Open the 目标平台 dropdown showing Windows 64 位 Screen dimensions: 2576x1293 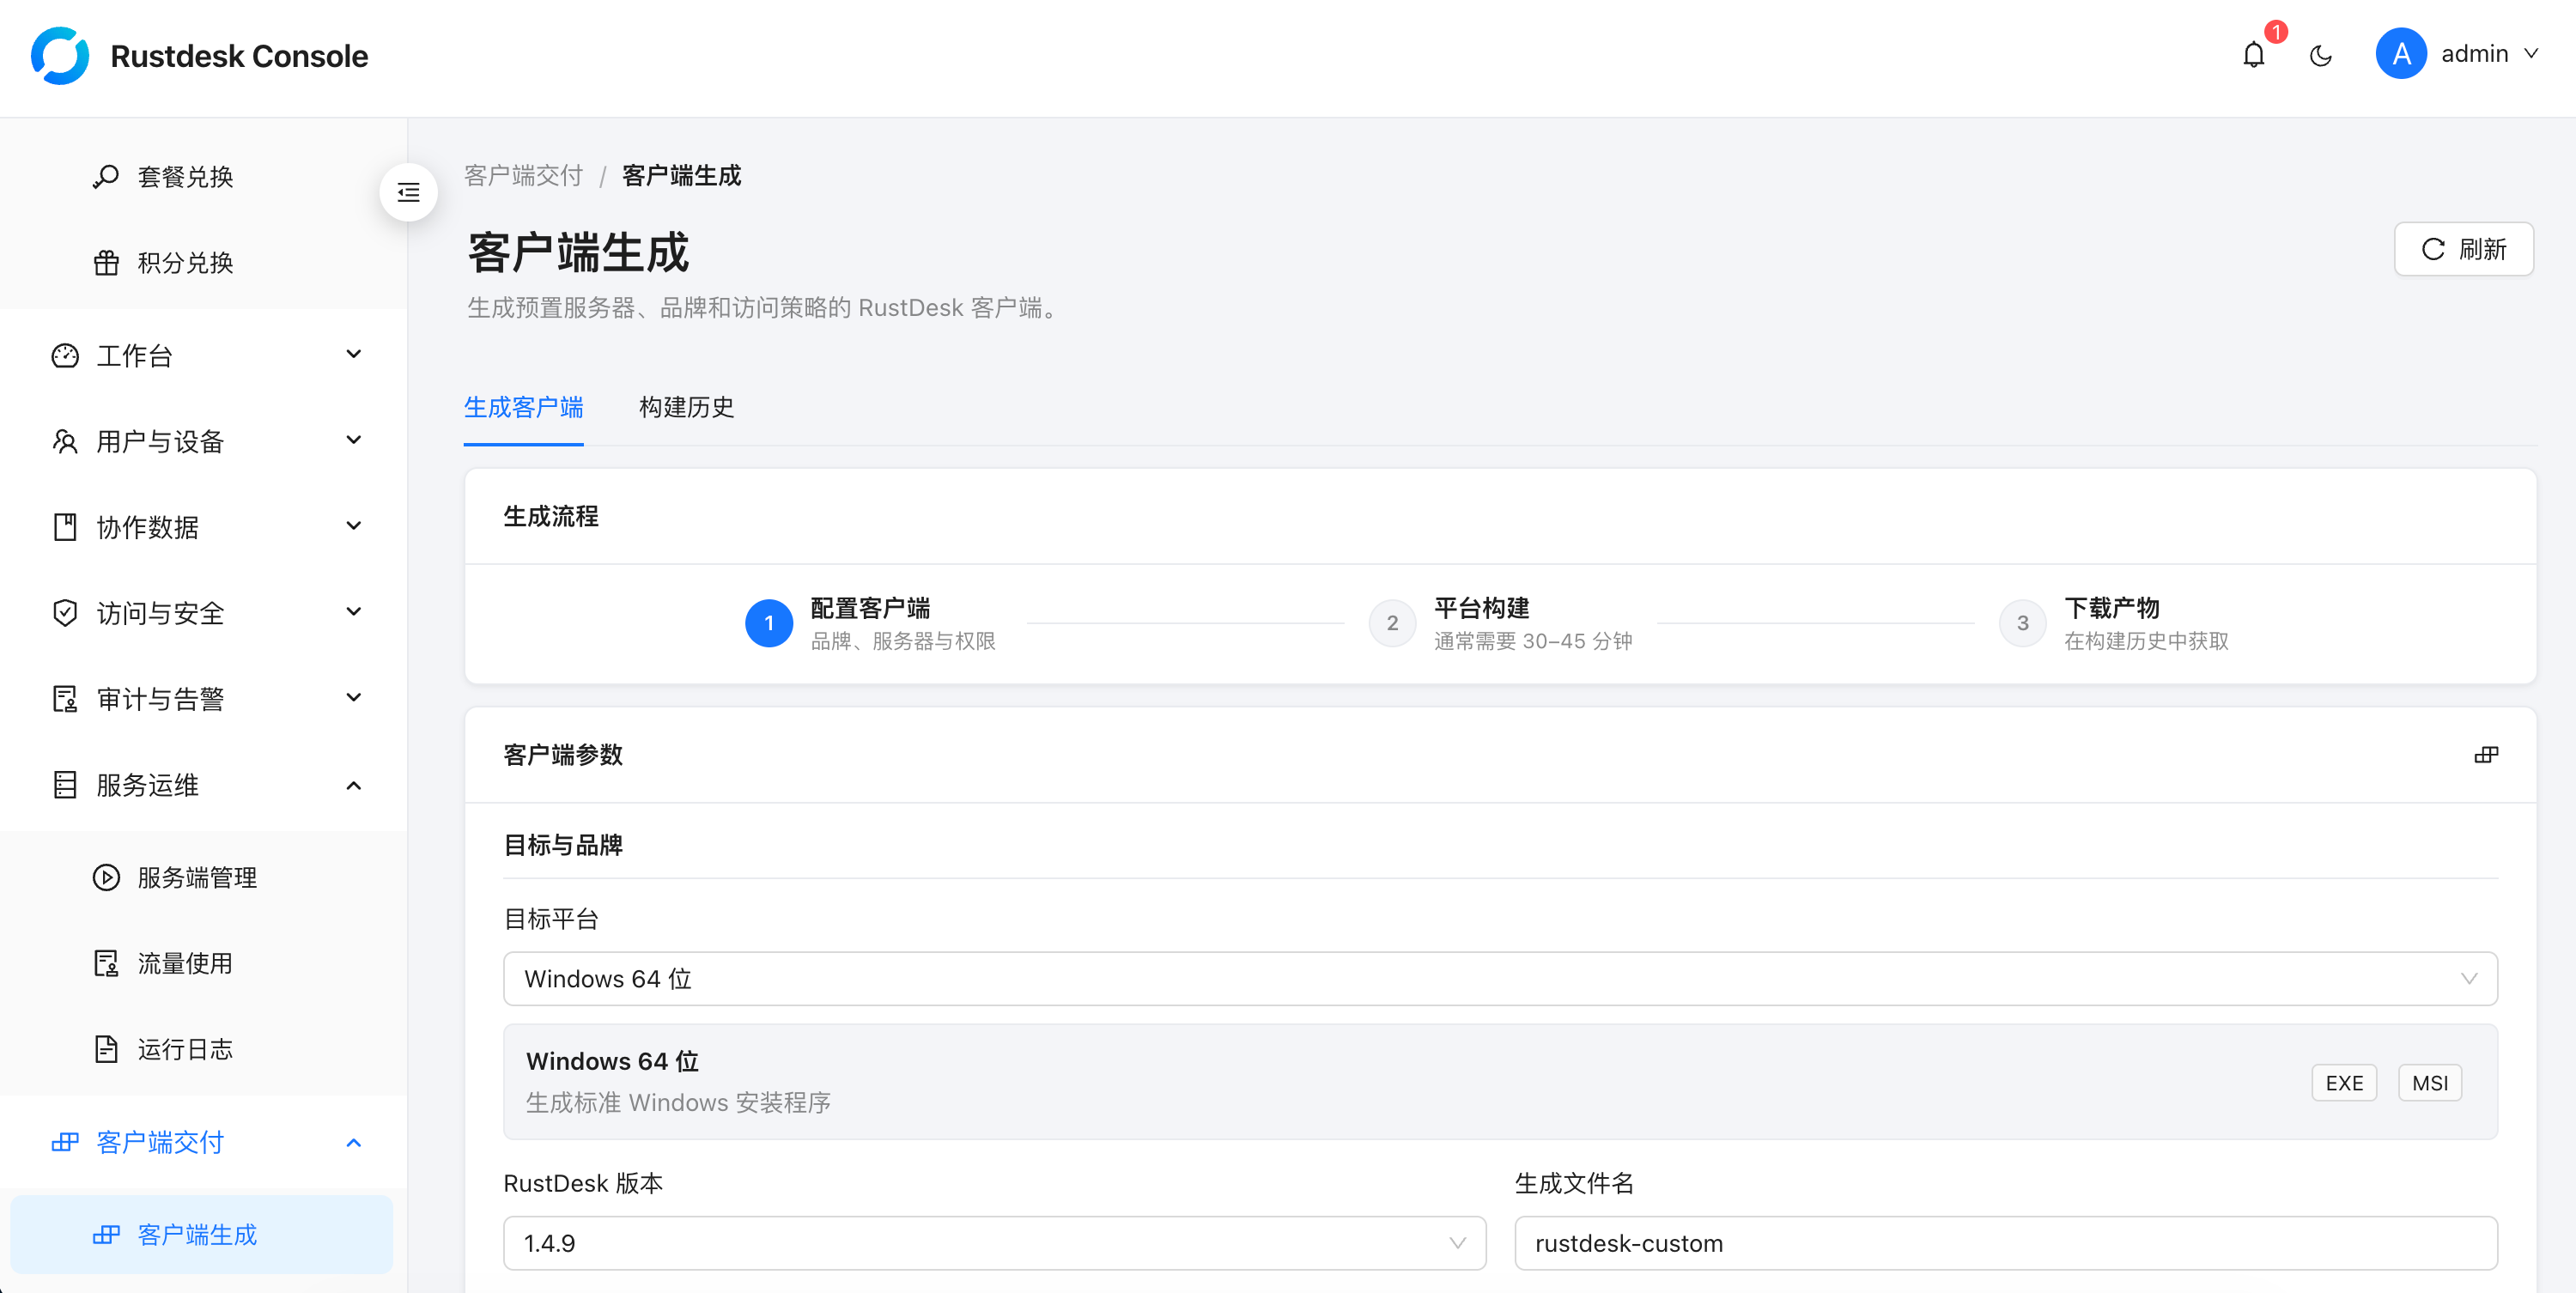click(1500, 979)
